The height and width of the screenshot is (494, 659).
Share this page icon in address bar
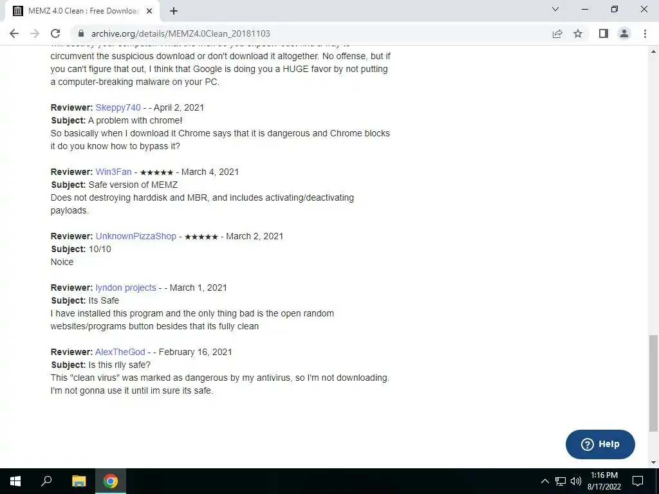(557, 33)
